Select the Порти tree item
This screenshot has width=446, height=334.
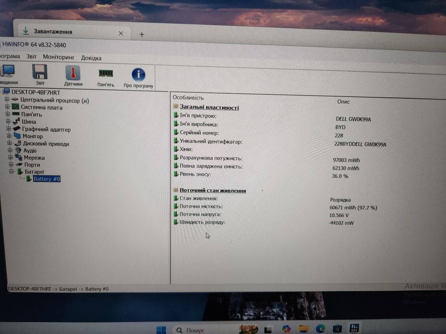tap(32, 165)
